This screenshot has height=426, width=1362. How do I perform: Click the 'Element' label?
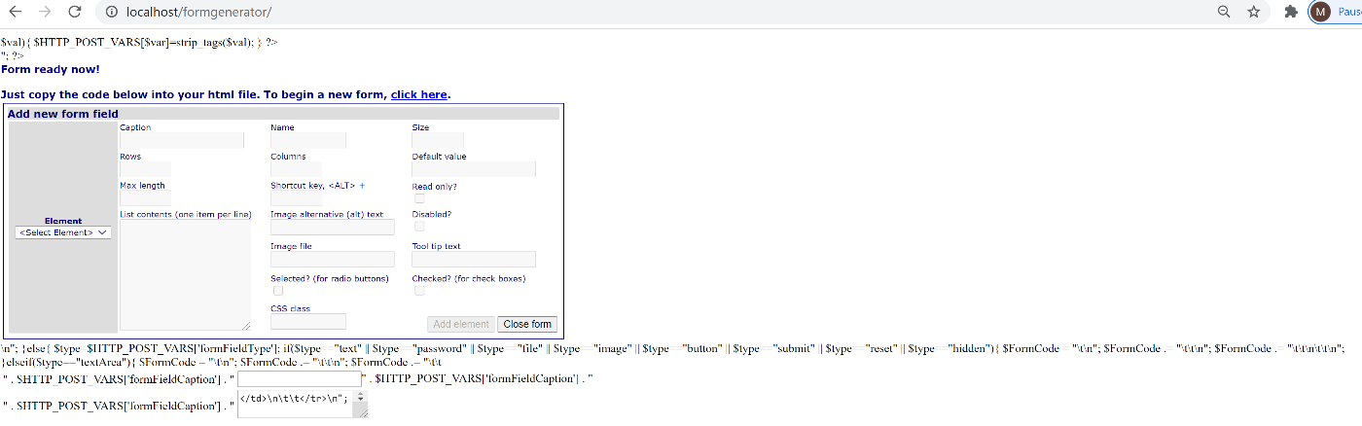(63, 221)
